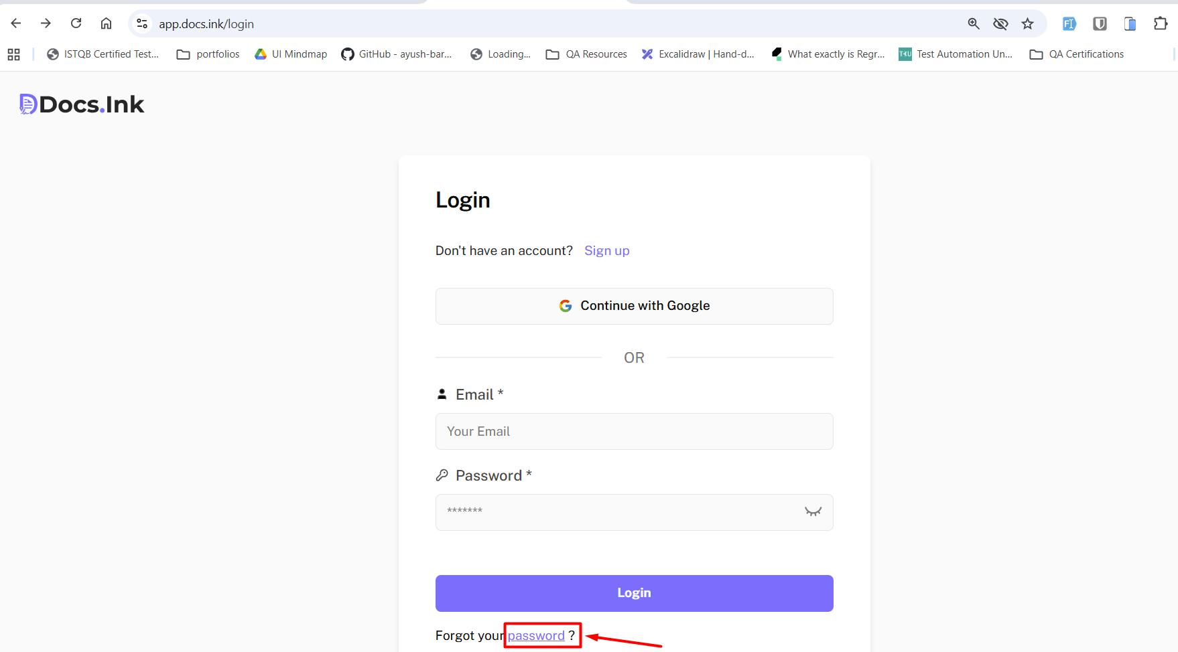Screen dimensions: 1178x652
Task: Reload the page with refresh icon
Action: [76, 23]
